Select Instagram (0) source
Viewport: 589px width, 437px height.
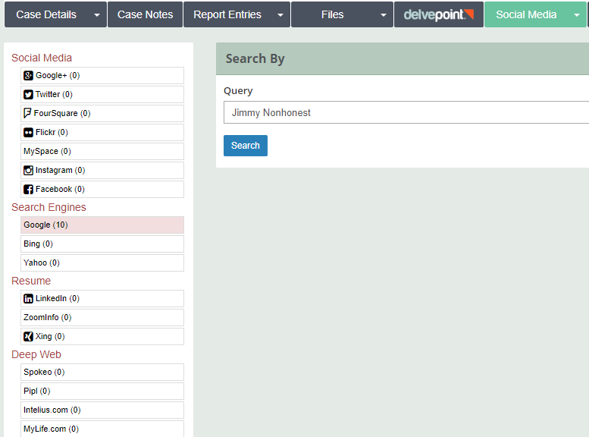pos(102,171)
